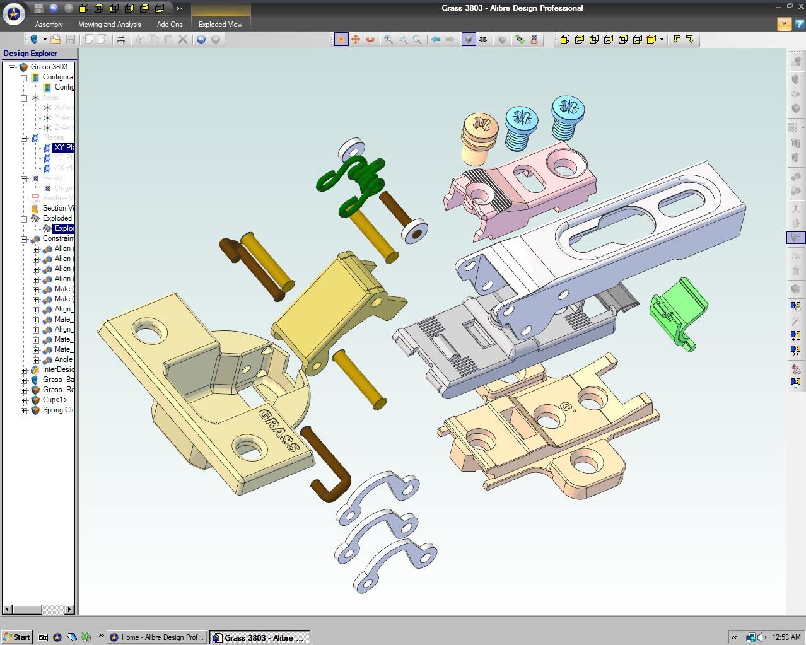The width and height of the screenshot is (806, 645).
Task: Click the volume speaker tray icon
Action: click(762, 637)
